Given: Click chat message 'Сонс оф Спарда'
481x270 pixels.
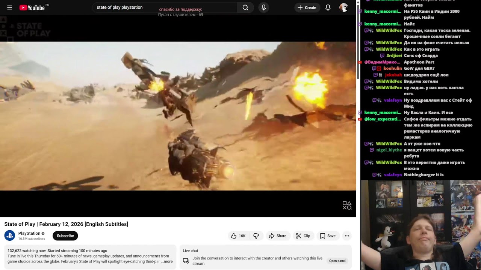Looking at the screenshot, I should tap(421, 55).
